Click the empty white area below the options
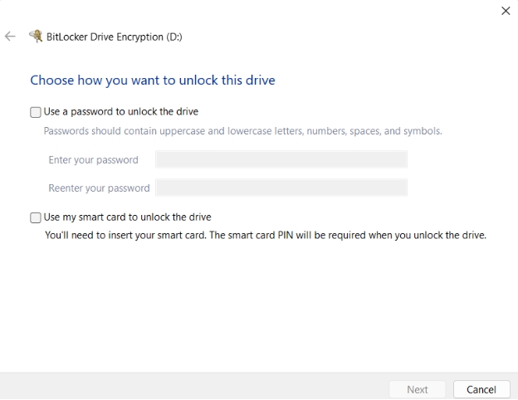 (257, 307)
